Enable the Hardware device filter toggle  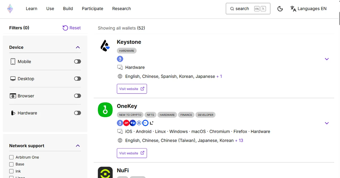[x=78, y=113]
